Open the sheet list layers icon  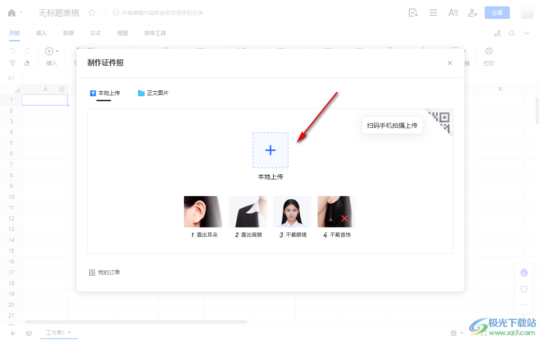(29, 333)
